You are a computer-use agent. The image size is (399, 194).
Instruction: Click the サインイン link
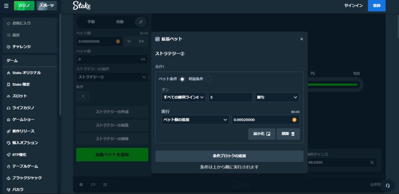(x=353, y=5)
